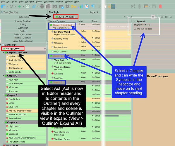Take a snapshot with camera icon

[x=55, y=6]
